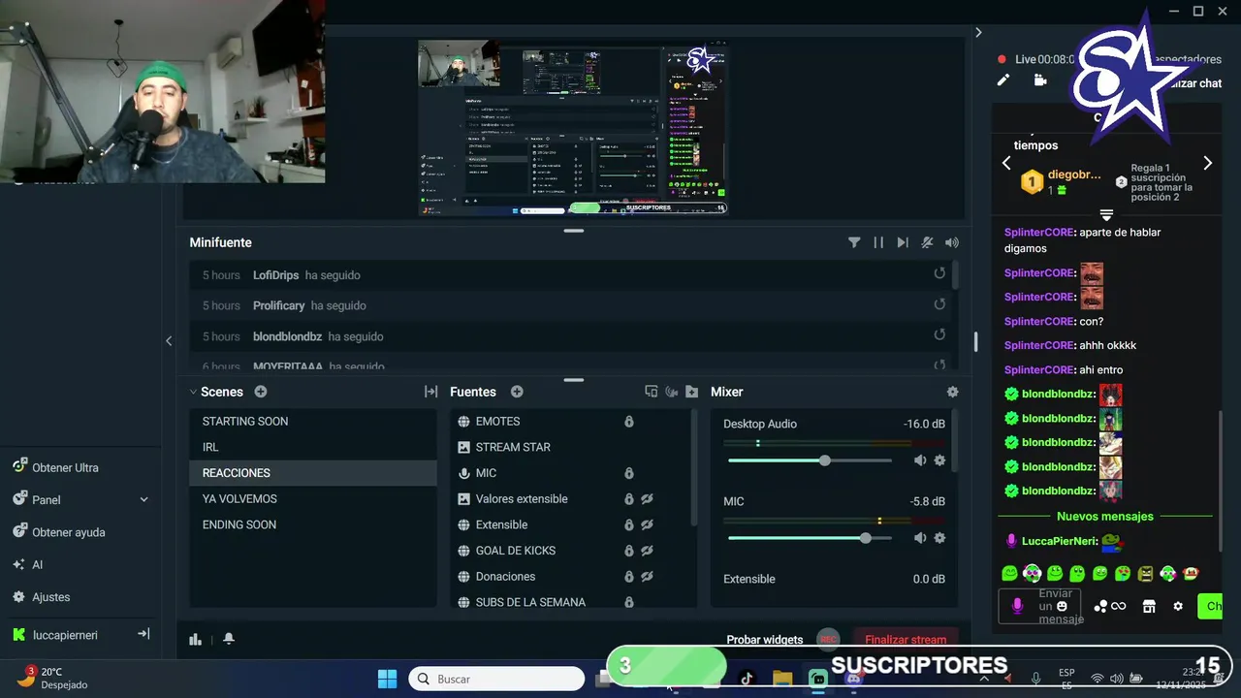Click the mute event sounds icon in Minifuente
Image resolution: width=1241 pixels, height=698 pixels.
tap(927, 242)
